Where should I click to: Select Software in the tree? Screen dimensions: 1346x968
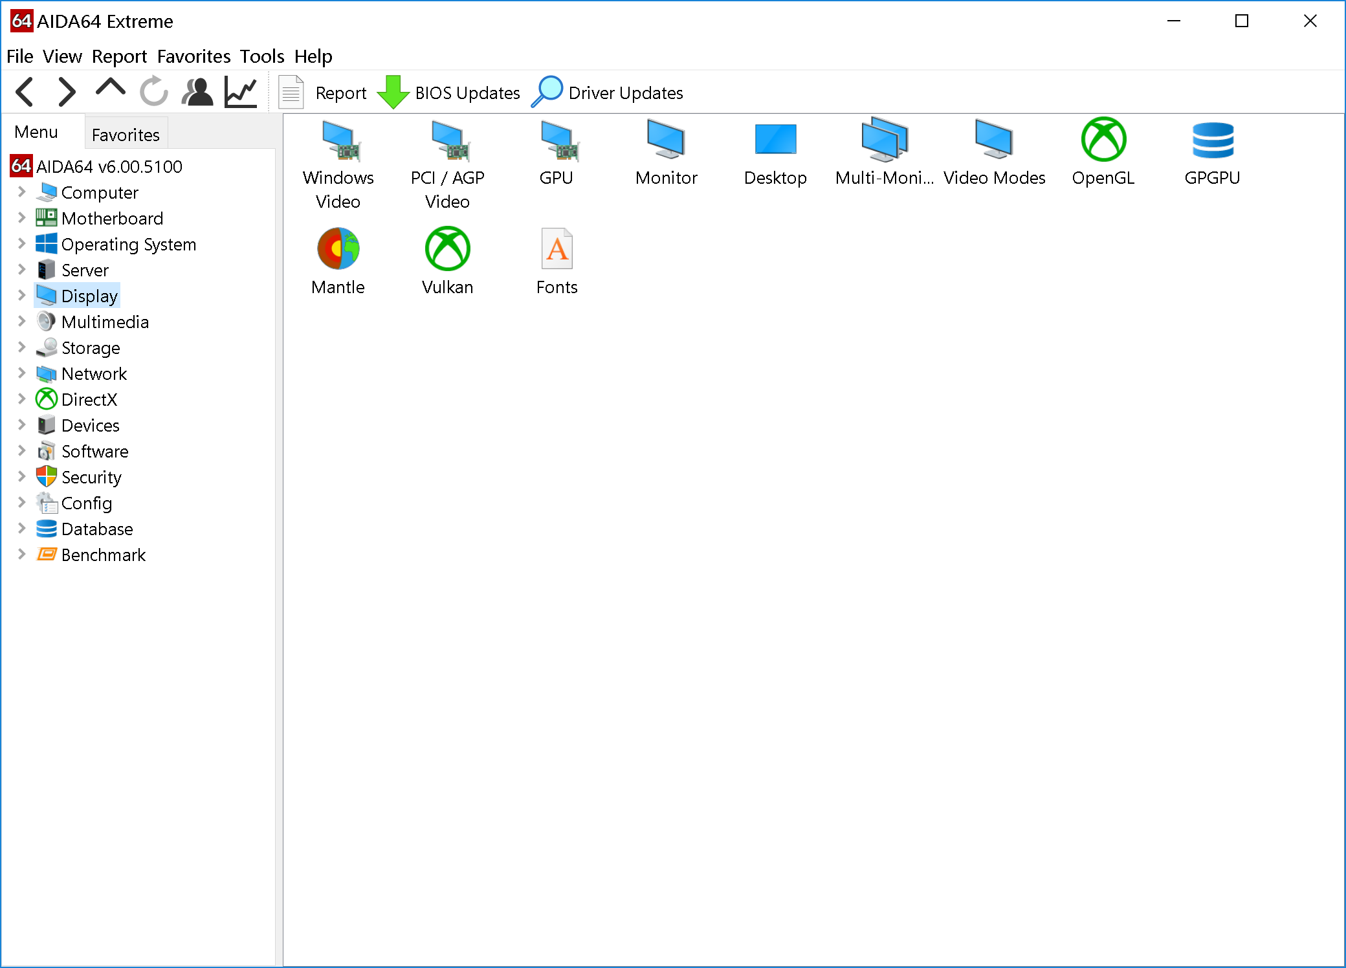pos(82,451)
